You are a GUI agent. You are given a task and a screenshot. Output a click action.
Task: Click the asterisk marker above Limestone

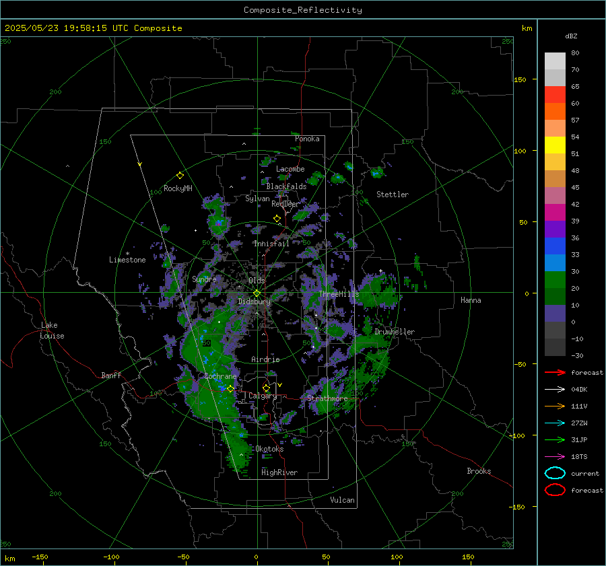[x=127, y=254]
